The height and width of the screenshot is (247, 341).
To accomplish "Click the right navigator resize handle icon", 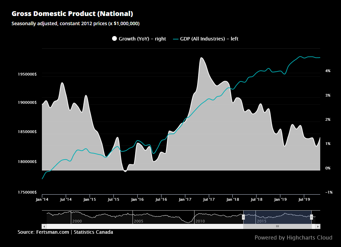I will [312, 216].
